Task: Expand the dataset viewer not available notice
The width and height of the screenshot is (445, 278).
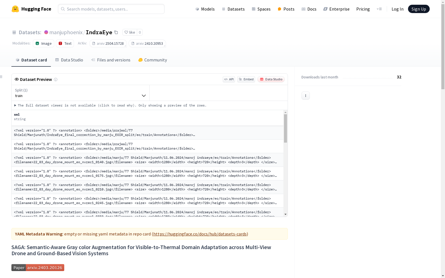Action: click(110, 105)
